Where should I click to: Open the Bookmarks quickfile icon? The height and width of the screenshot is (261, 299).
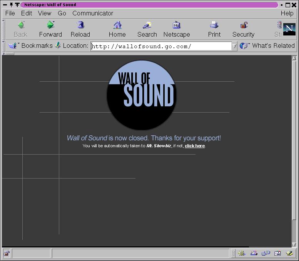13,45
